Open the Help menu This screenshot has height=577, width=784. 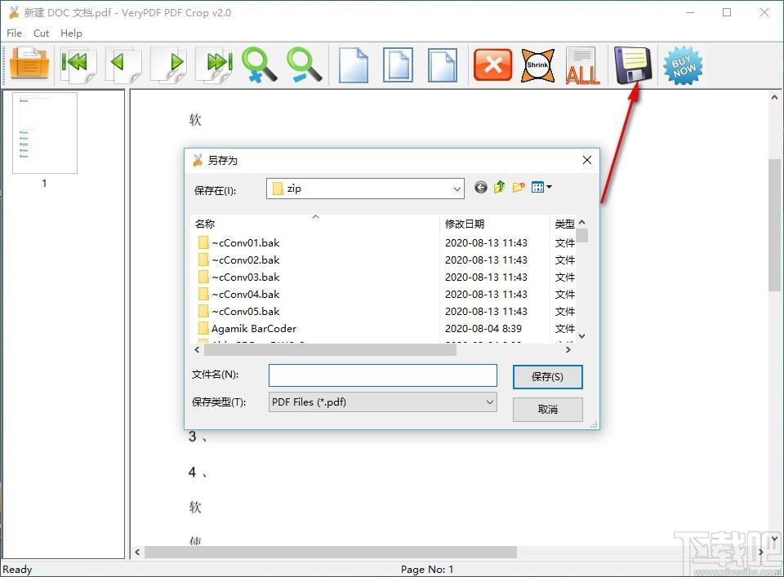tap(71, 33)
